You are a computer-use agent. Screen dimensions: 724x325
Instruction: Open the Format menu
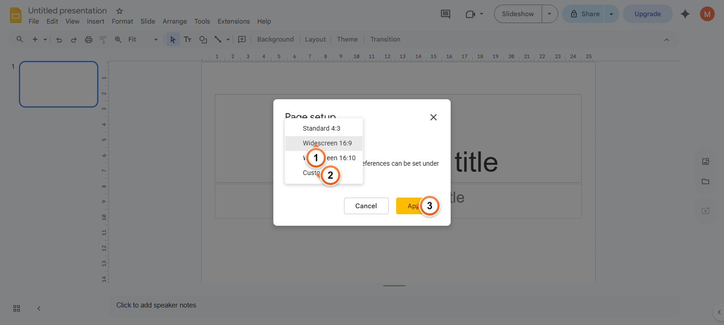(x=122, y=21)
